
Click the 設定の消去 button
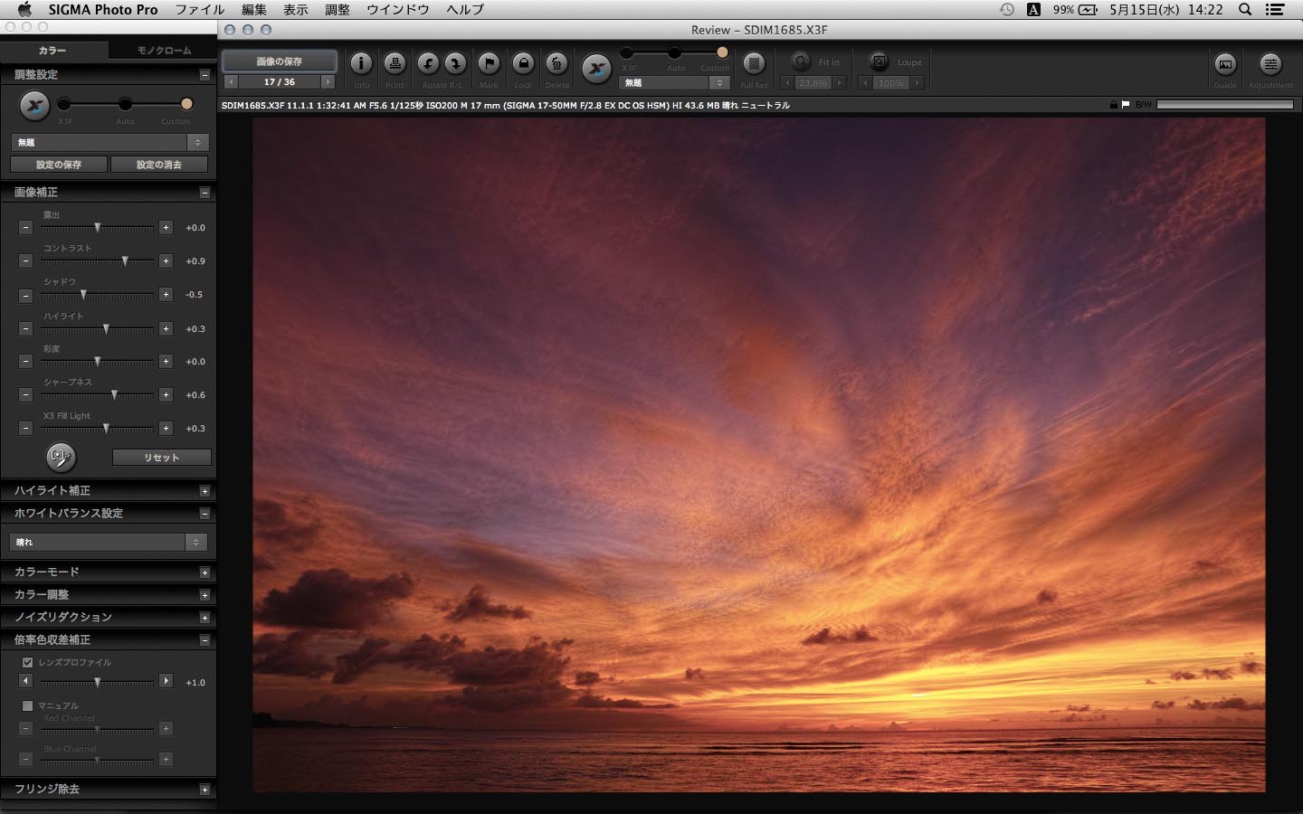[159, 165]
